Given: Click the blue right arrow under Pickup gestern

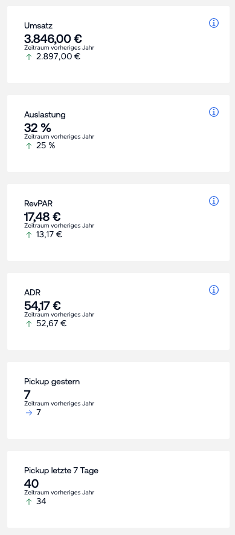Looking at the screenshot, I should (x=29, y=413).
